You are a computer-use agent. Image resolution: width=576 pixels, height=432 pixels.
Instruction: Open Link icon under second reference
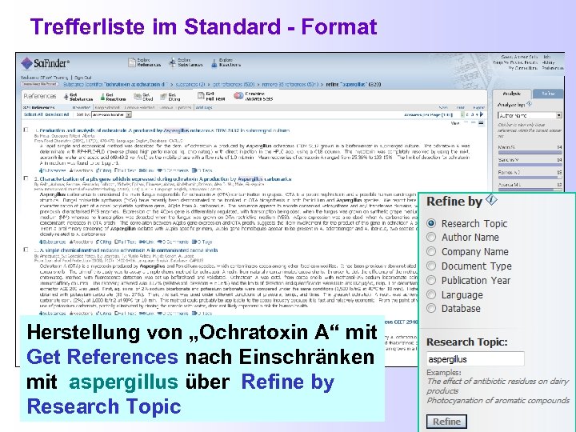point(146,242)
